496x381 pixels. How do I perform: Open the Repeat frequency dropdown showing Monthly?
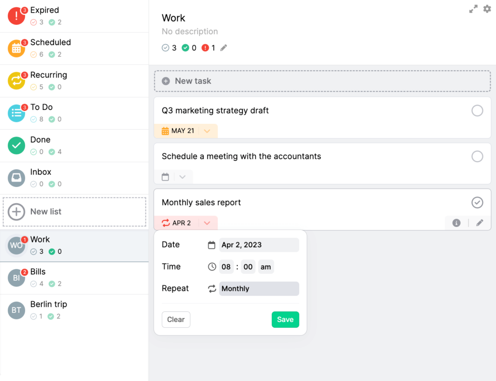tap(259, 288)
